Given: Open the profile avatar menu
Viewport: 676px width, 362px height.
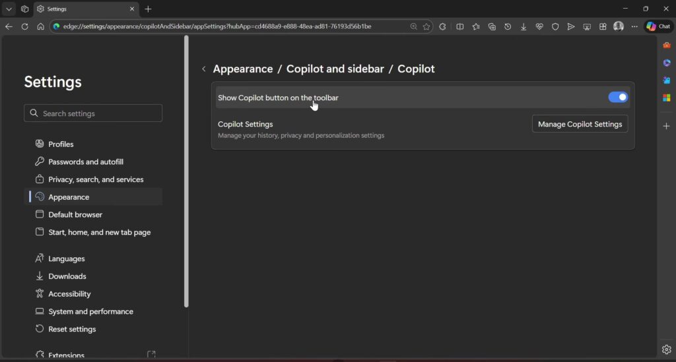Looking at the screenshot, I should [619, 26].
